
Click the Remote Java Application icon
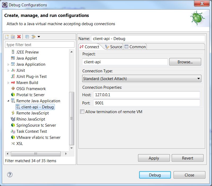[13, 101]
